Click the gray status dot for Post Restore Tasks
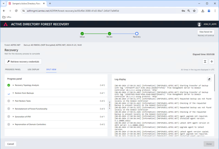 9,101
